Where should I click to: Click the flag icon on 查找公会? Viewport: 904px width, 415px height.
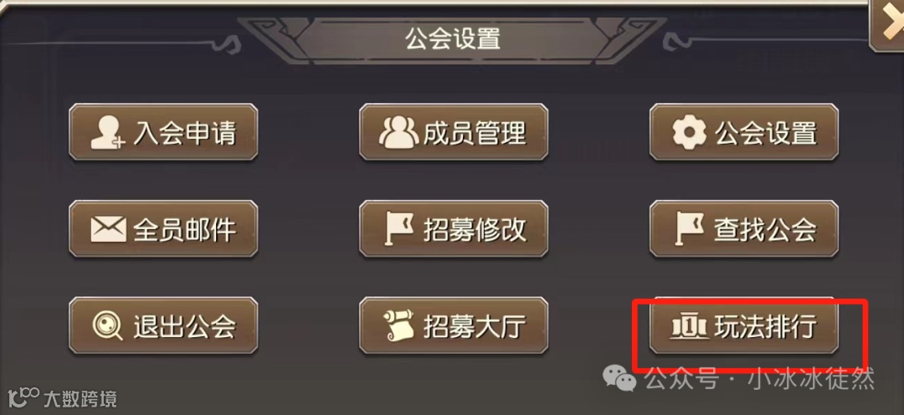(x=690, y=229)
